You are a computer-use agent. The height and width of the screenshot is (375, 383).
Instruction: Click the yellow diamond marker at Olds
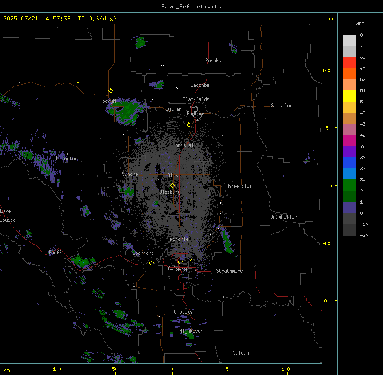pyautogui.click(x=172, y=186)
